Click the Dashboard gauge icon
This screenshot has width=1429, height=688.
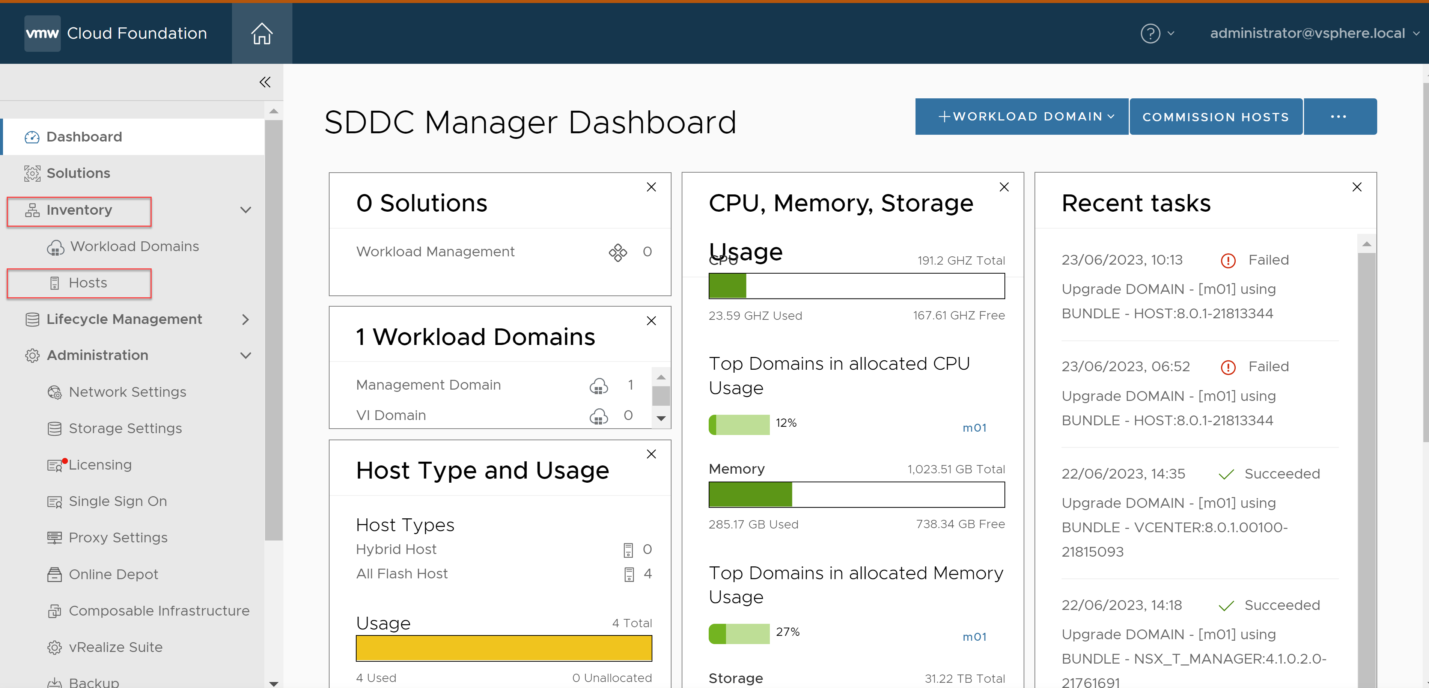[32, 137]
